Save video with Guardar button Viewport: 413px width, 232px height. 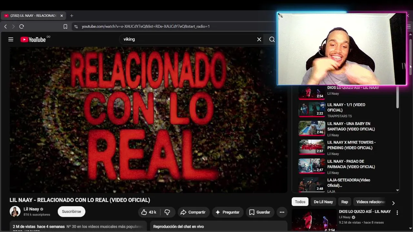click(x=260, y=212)
